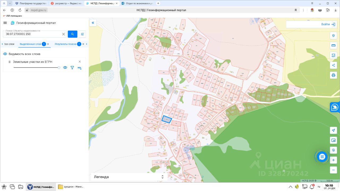Open the hamburger main menu
The width and height of the screenshot is (340, 191).
5,23
